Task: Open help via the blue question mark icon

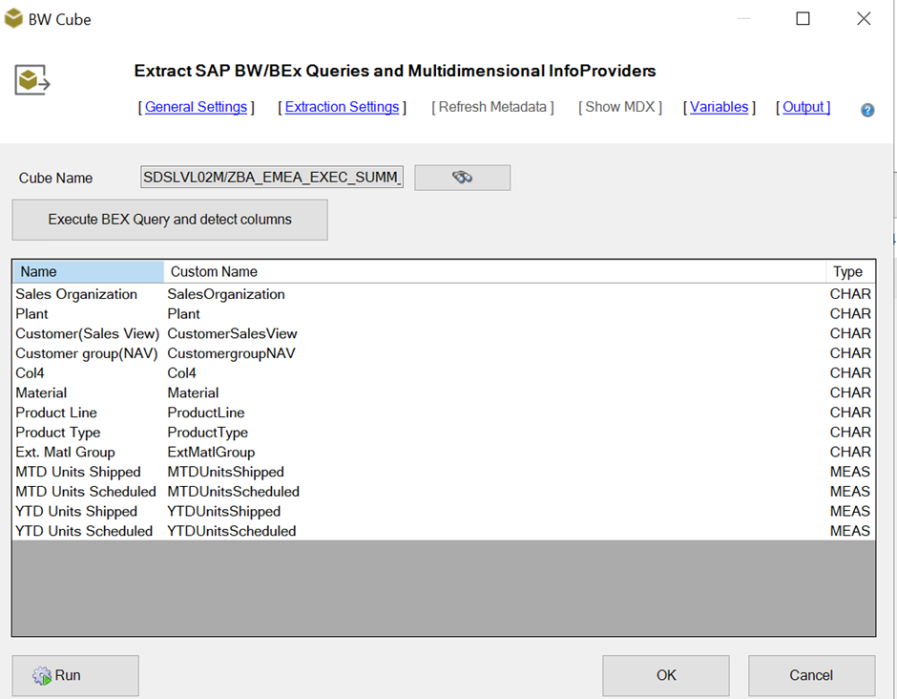Action: pyautogui.click(x=867, y=110)
